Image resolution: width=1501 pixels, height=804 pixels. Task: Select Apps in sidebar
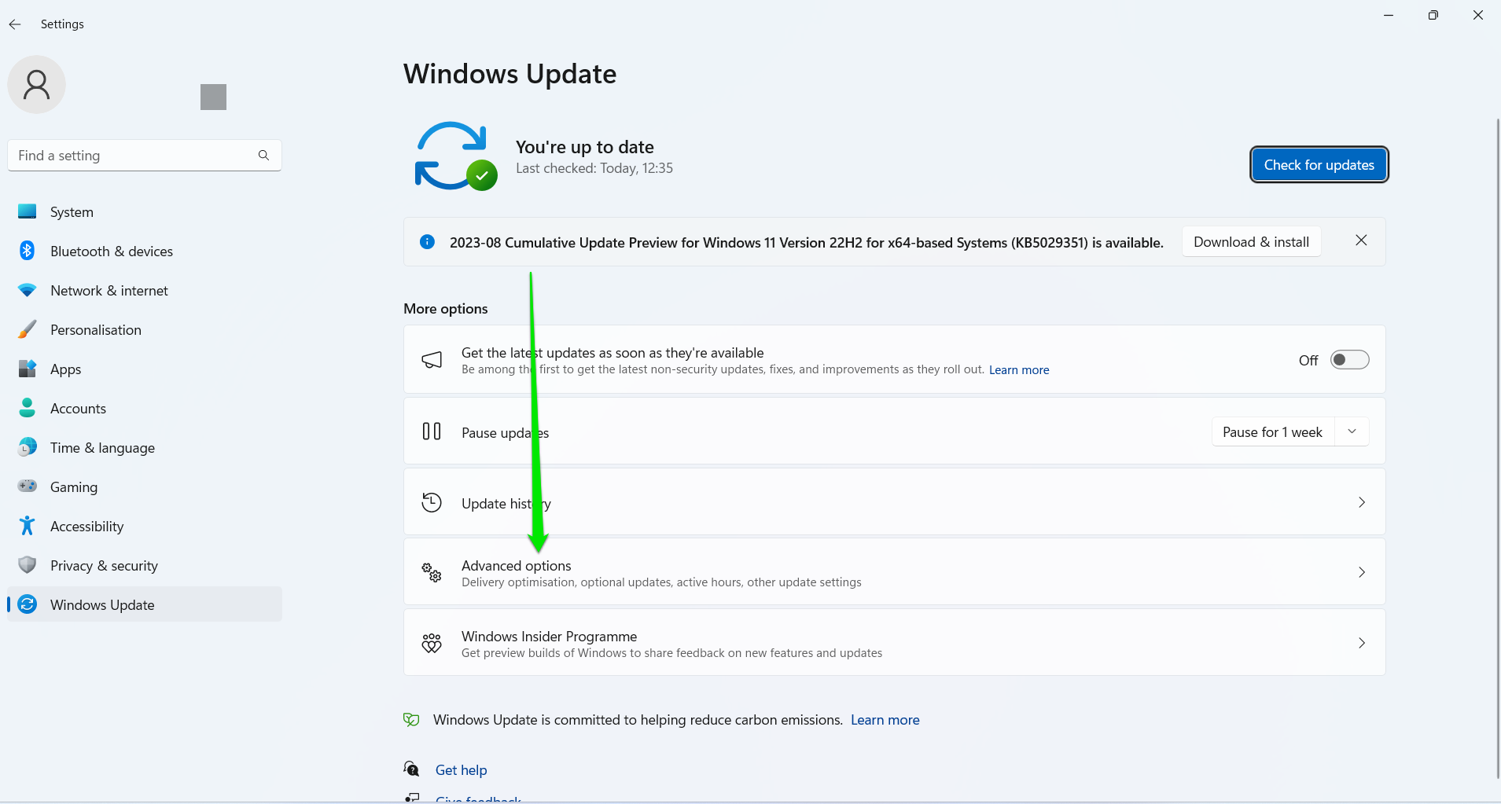pyautogui.click(x=145, y=369)
